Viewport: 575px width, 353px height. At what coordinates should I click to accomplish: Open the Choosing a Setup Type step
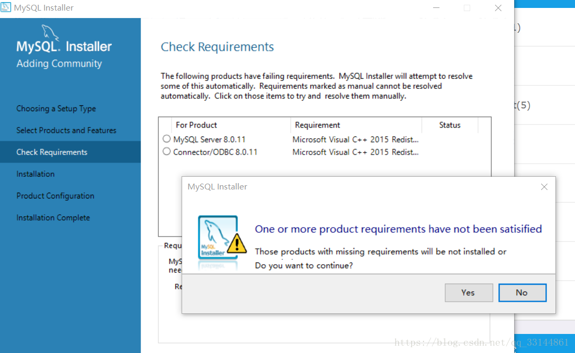click(56, 108)
